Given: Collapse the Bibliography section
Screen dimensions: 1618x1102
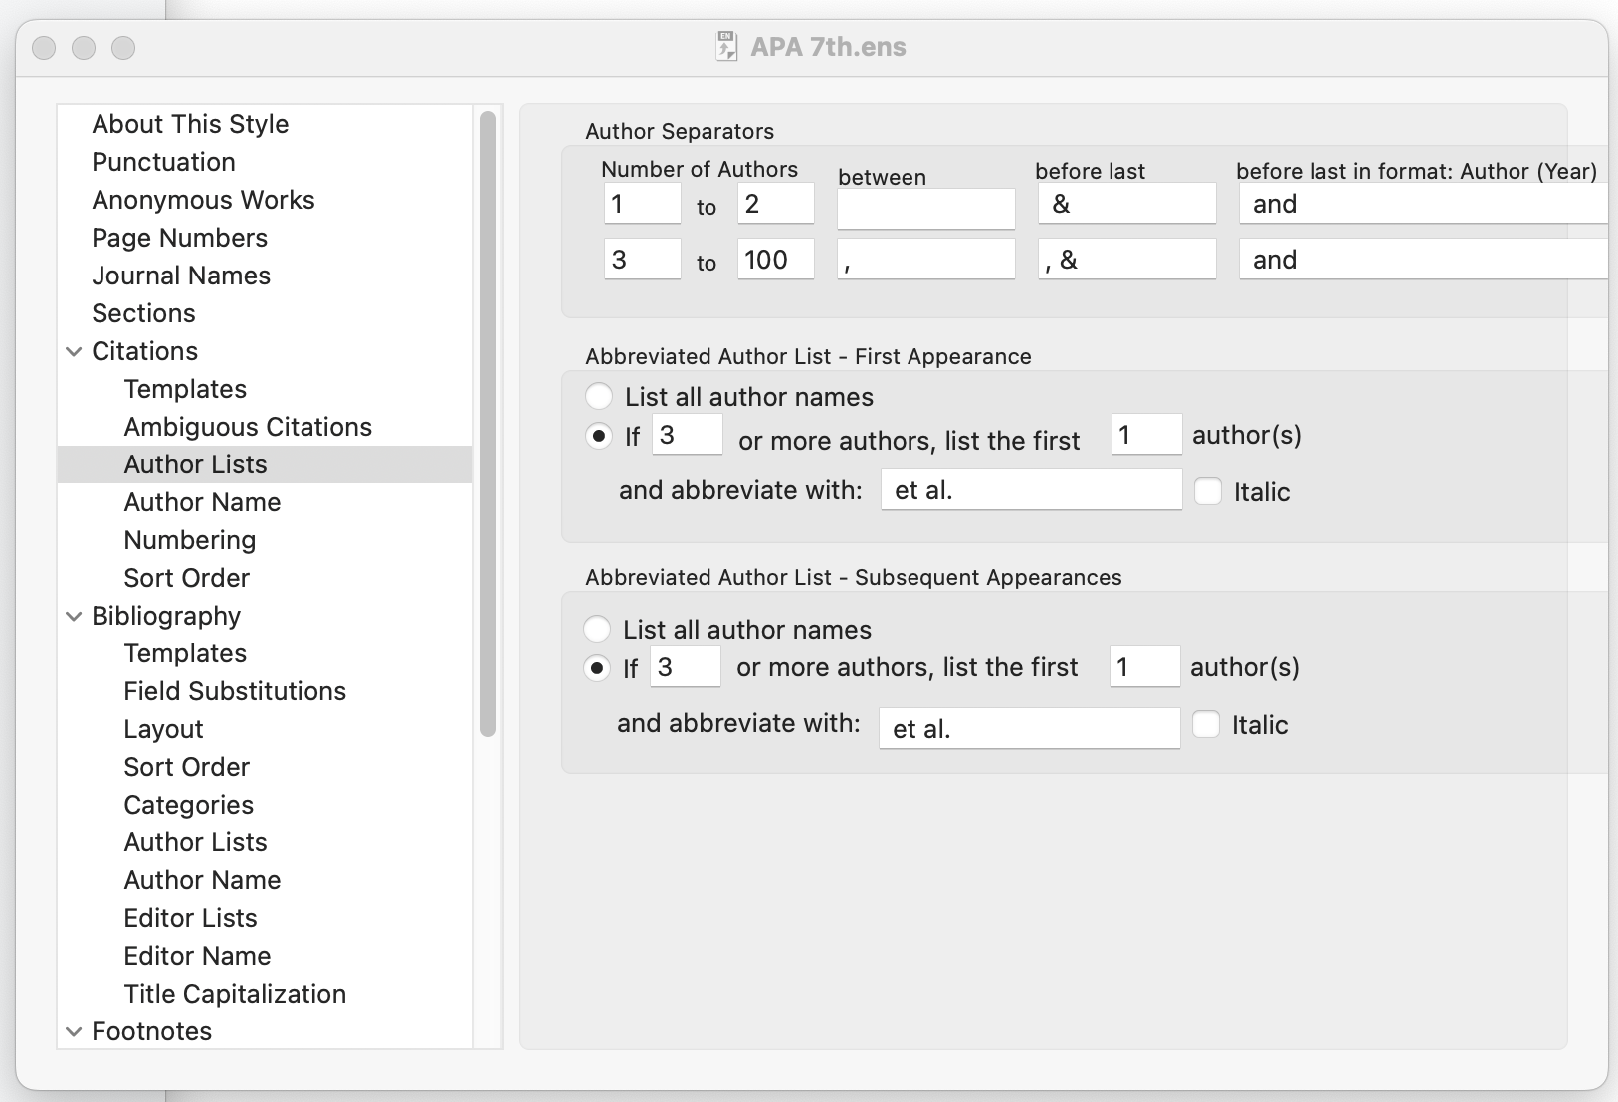Looking at the screenshot, I should click(73, 616).
